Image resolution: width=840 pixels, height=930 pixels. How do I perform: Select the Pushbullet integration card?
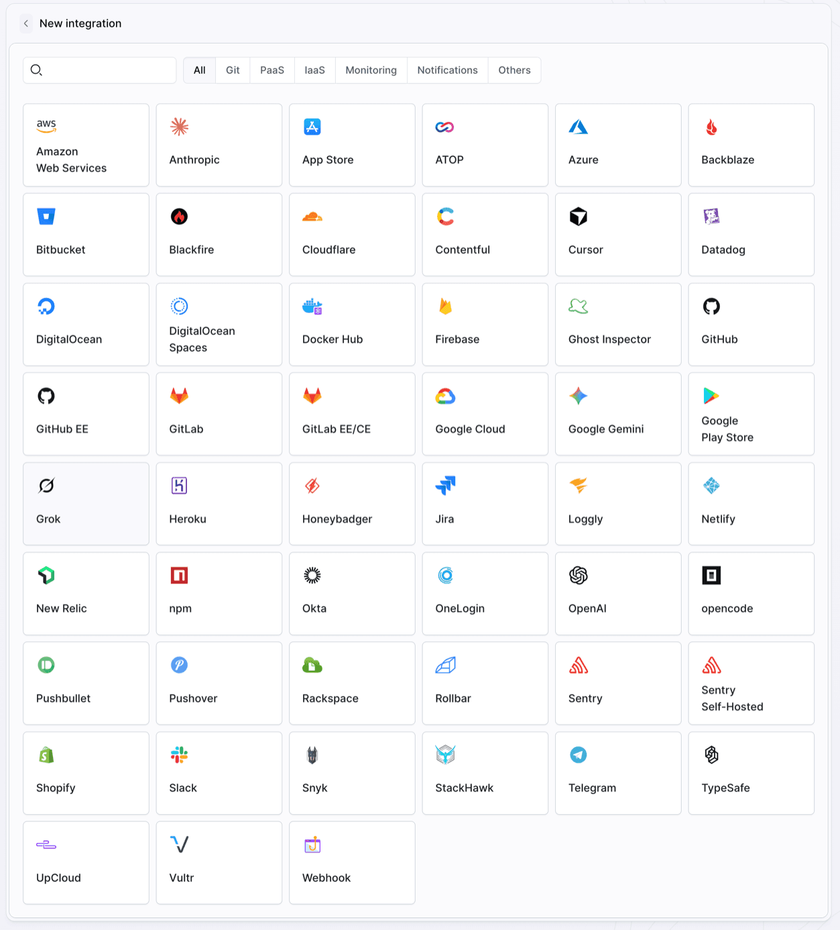86,683
